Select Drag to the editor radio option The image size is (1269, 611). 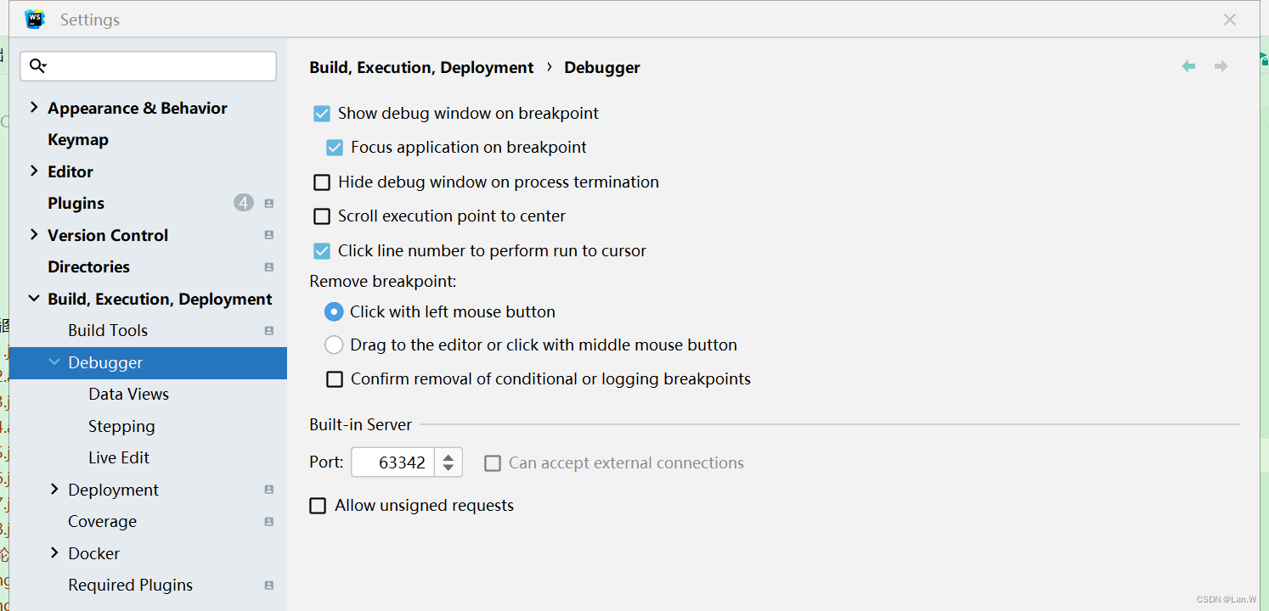[x=334, y=345]
